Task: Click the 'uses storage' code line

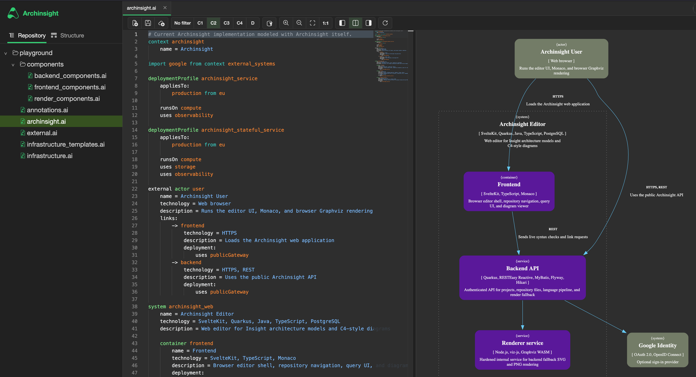Action: tap(178, 167)
